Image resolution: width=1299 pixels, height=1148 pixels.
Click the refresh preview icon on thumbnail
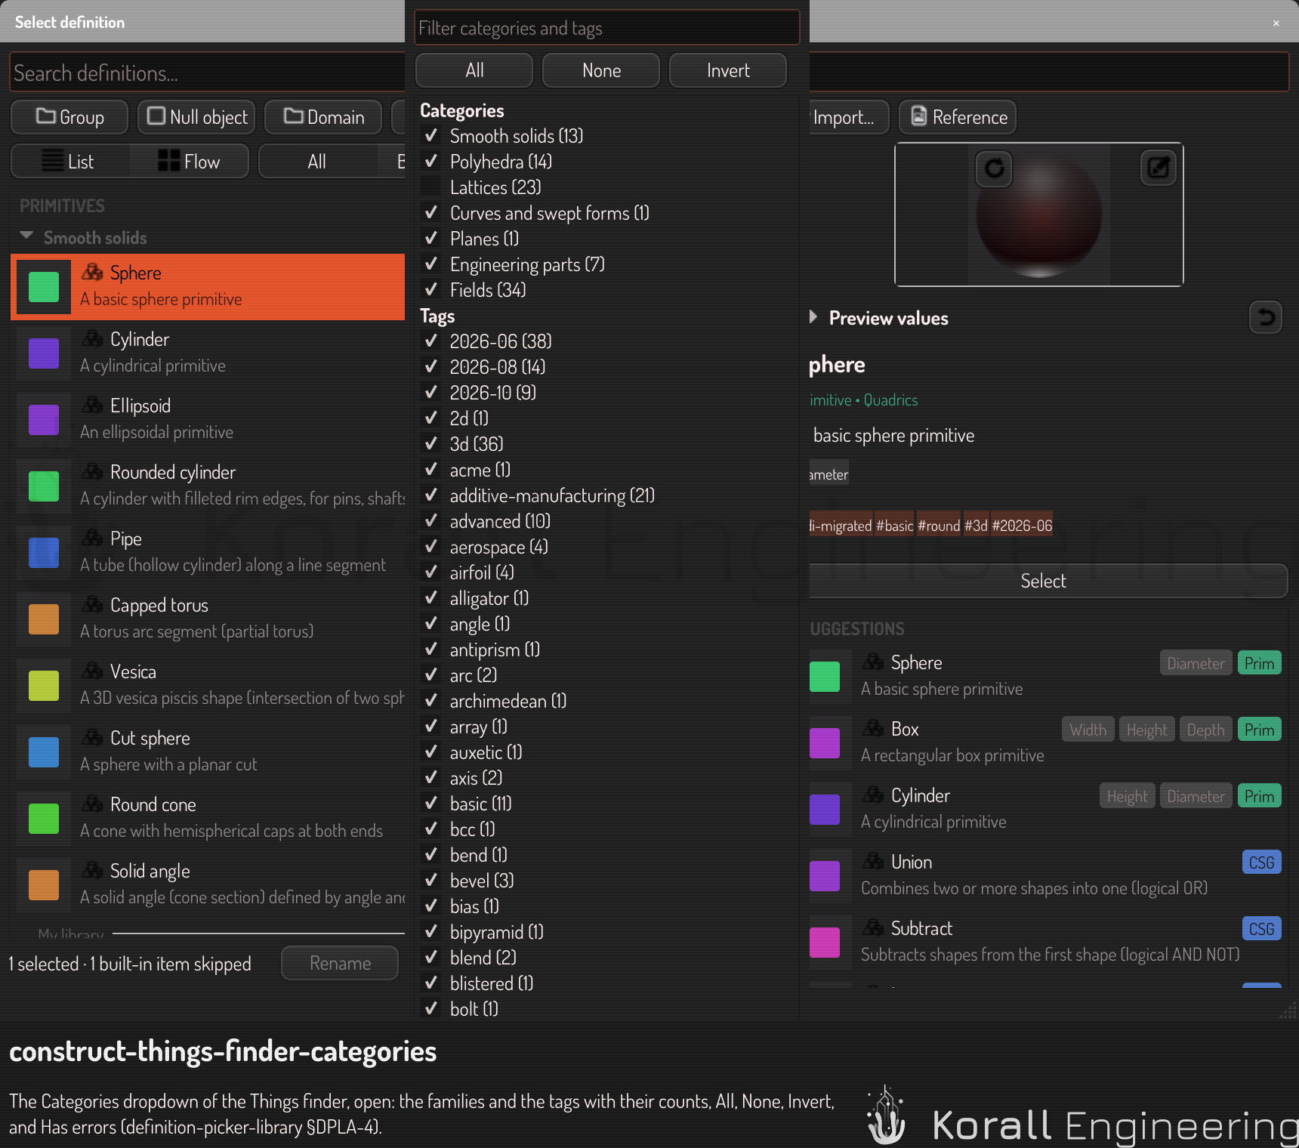coord(995,168)
